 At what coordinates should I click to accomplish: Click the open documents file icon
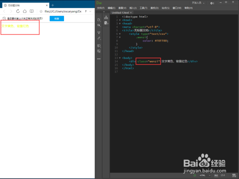tap(99, 20)
